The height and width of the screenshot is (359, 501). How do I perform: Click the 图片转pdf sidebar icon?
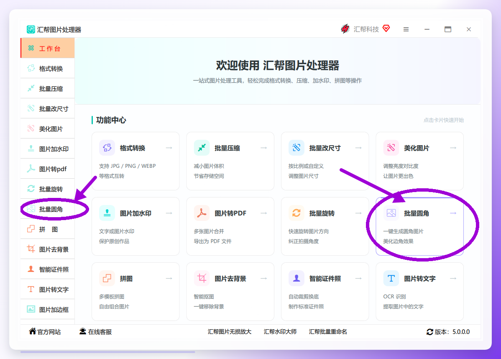coord(31,169)
